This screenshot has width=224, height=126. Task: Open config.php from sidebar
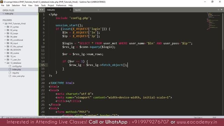coord(17,66)
